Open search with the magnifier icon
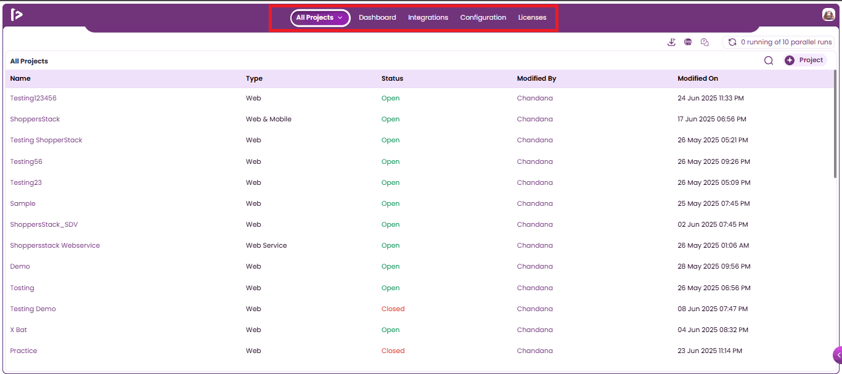The width and height of the screenshot is (842, 374). point(769,60)
